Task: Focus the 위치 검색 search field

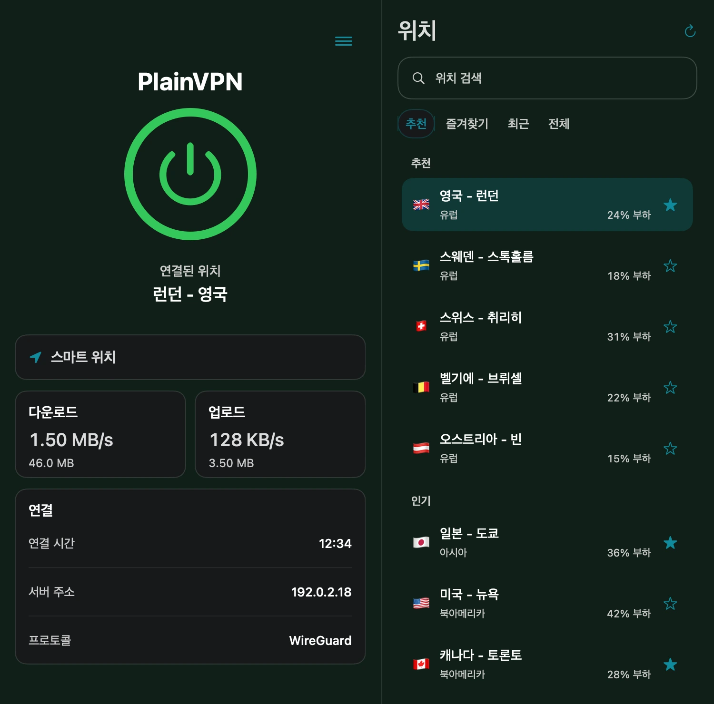Action: [547, 78]
